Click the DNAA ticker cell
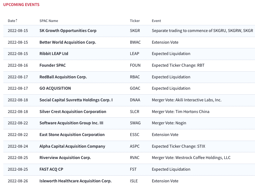This screenshot has height=186, width=255. click(x=135, y=100)
